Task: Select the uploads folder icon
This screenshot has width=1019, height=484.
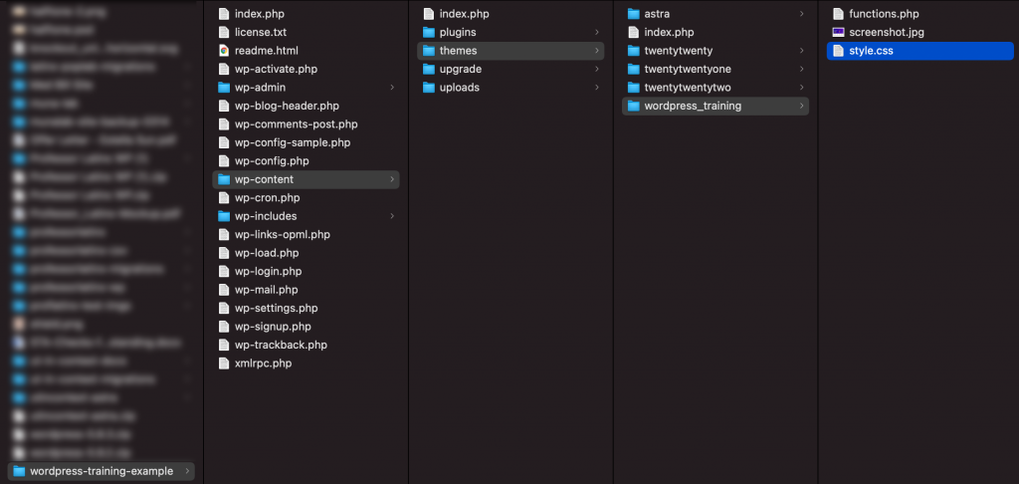Action: [x=428, y=88]
